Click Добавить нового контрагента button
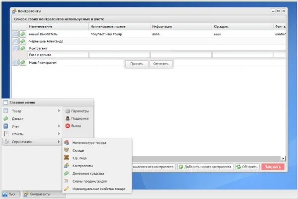298x199 pixels. point(205,167)
